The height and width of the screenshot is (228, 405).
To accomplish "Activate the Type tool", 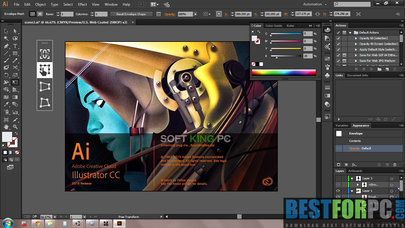I will tap(15, 46).
